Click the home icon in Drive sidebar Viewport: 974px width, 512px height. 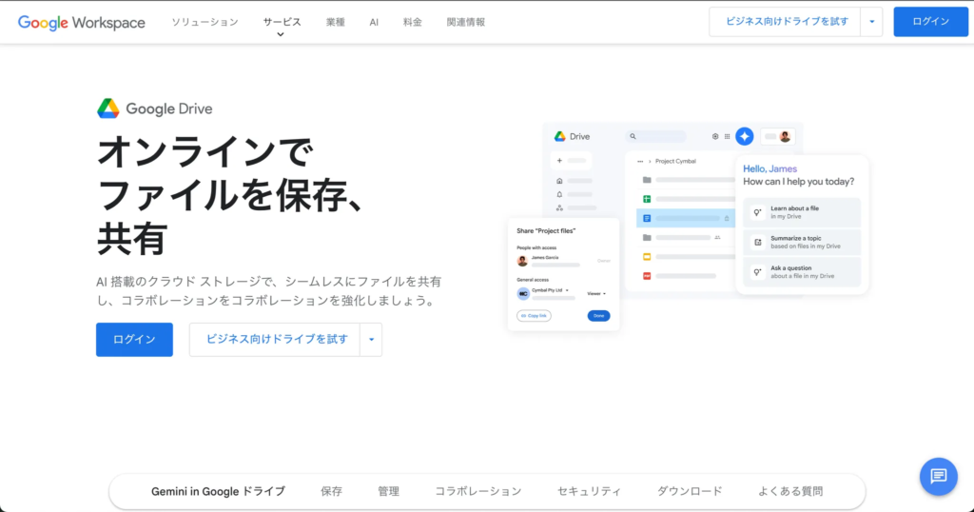[559, 181]
